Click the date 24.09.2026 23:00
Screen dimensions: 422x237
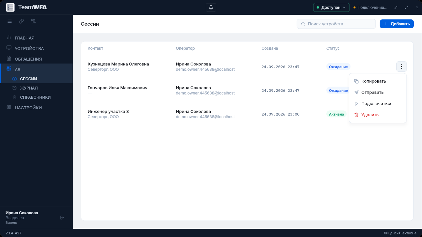[x=281, y=114]
